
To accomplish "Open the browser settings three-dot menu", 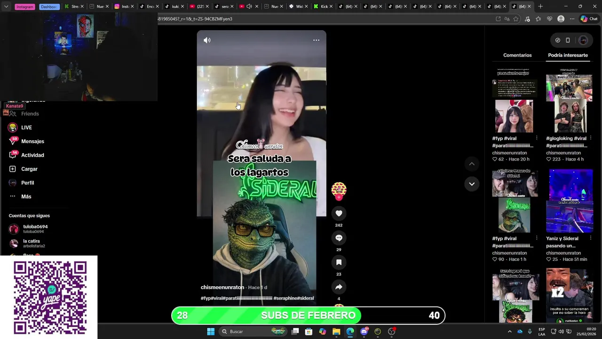I will [572, 19].
